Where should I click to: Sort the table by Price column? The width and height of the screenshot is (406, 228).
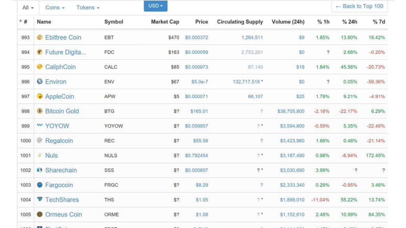[202, 22]
